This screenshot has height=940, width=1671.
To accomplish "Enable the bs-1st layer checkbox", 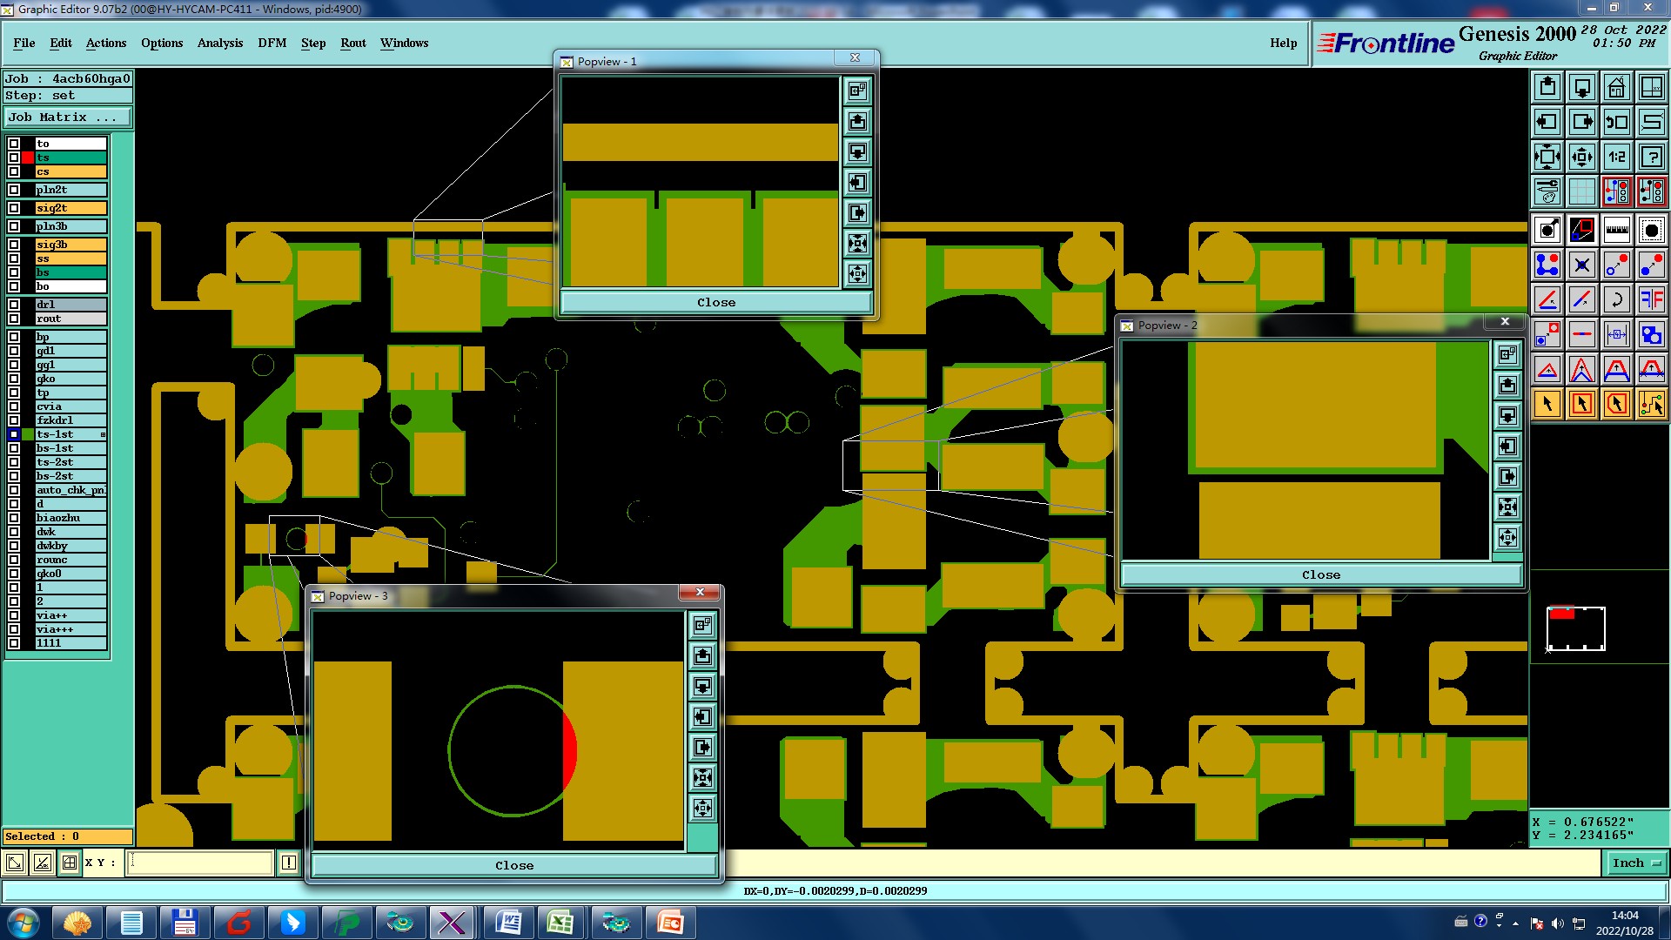I will coord(14,448).
